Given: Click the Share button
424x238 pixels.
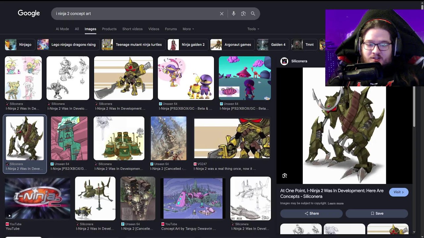Looking at the screenshot, I should [x=311, y=214].
